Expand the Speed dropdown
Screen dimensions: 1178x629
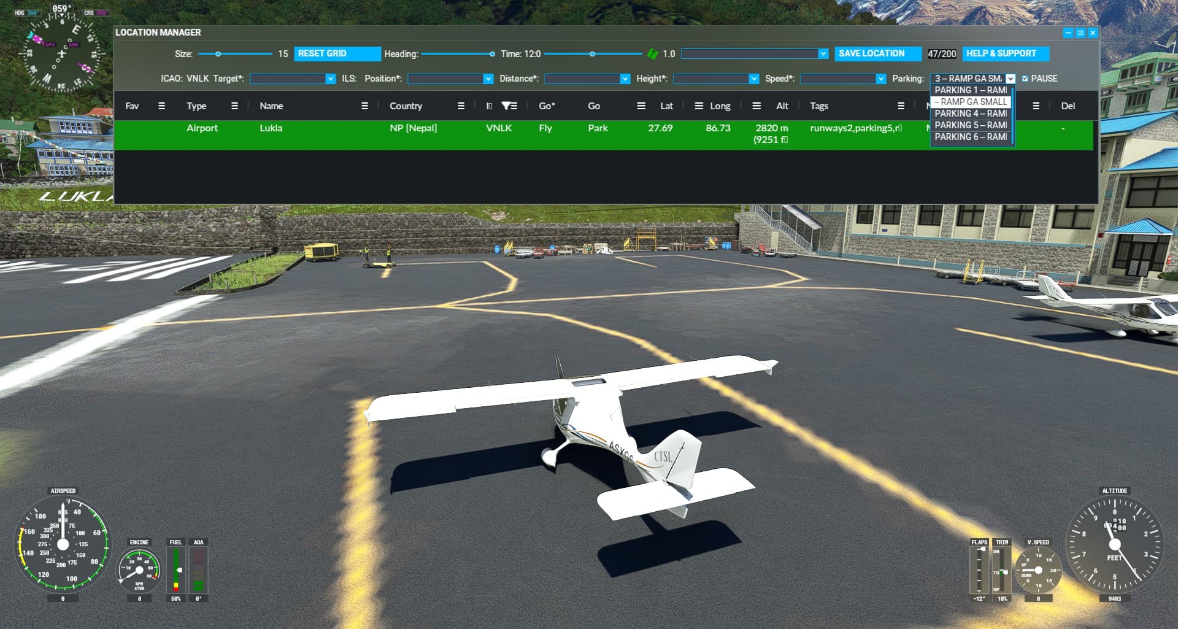pos(880,79)
